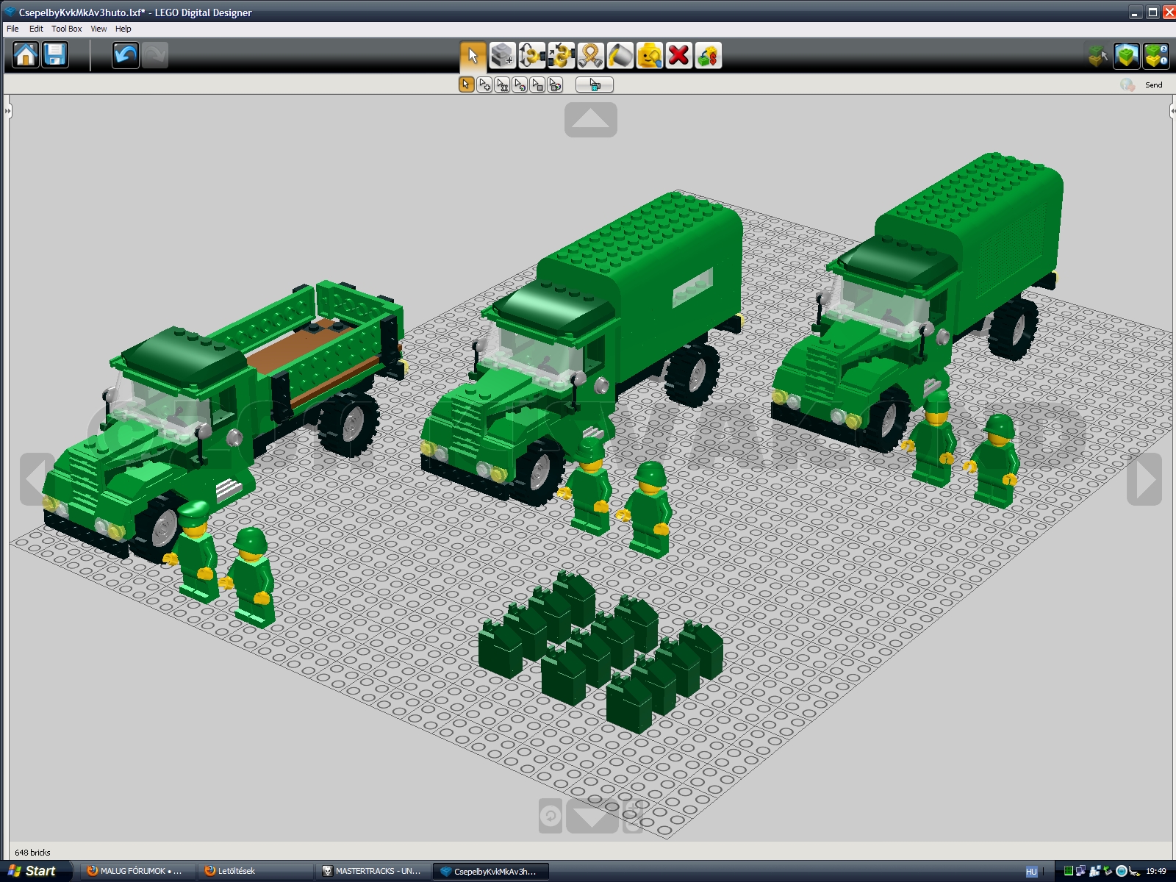The width and height of the screenshot is (1176, 882).
Task: Switch to MALUG FÓRUMOK taskbar window
Action: tap(137, 871)
